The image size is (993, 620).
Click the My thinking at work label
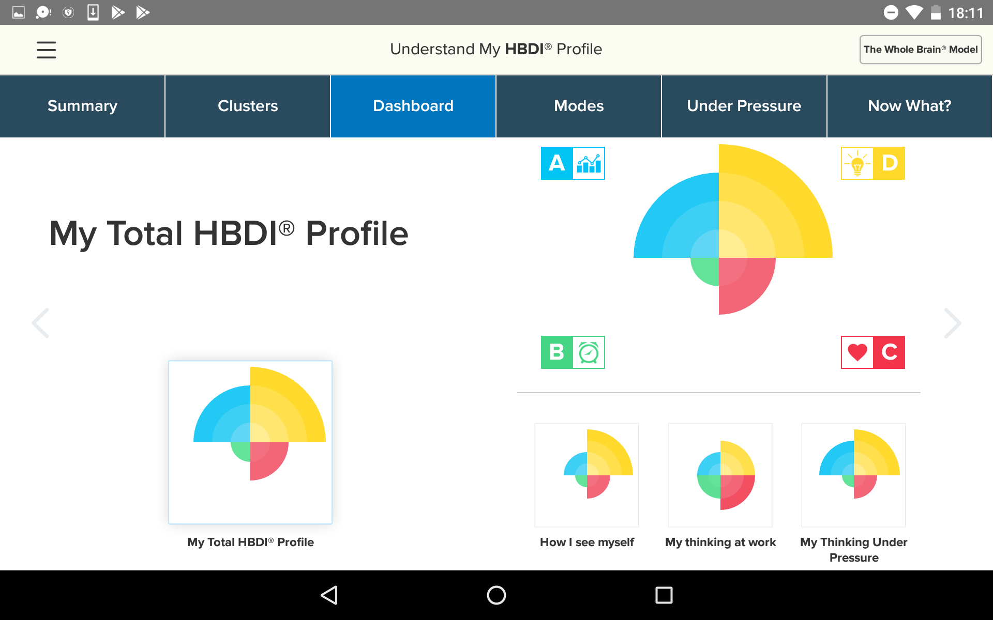pyautogui.click(x=720, y=542)
